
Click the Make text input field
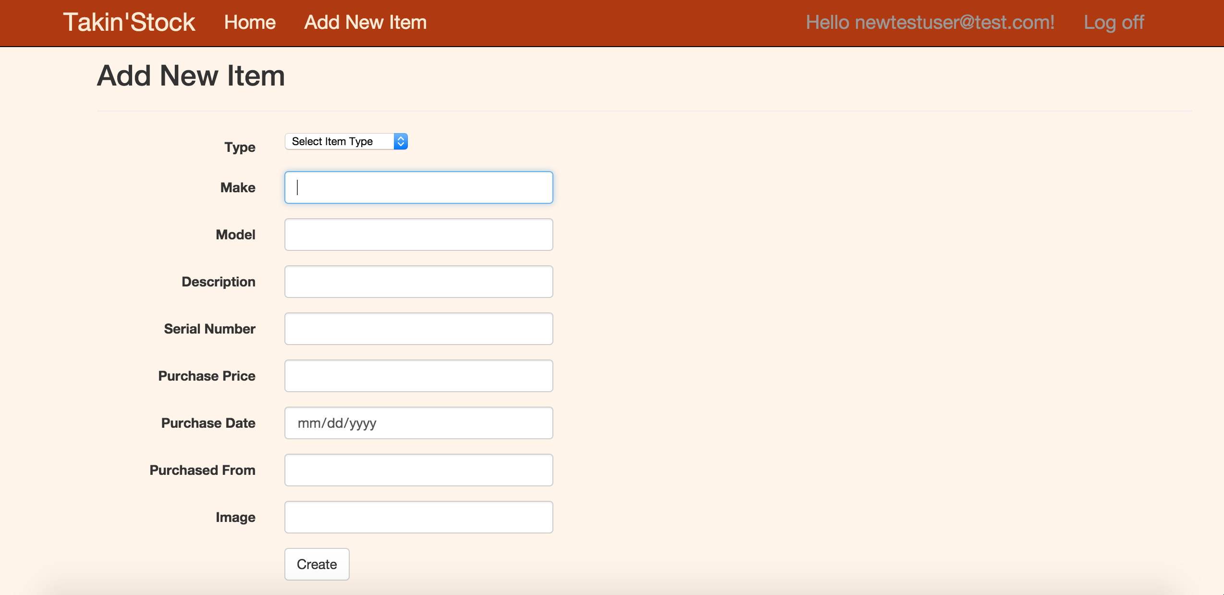pyautogui.click(x=419, y=187)
